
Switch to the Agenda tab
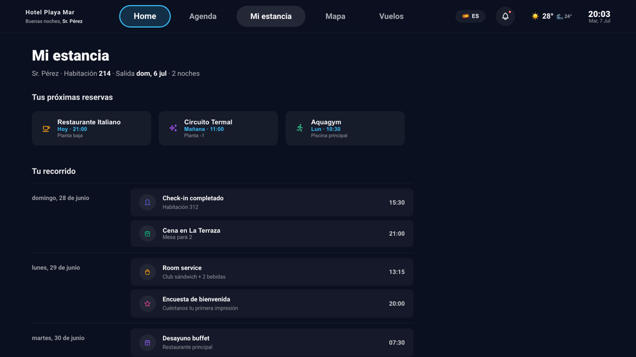pos(203,16)
